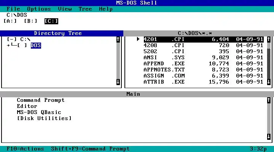
Task: Open the View menu
Action: point(65,9)
